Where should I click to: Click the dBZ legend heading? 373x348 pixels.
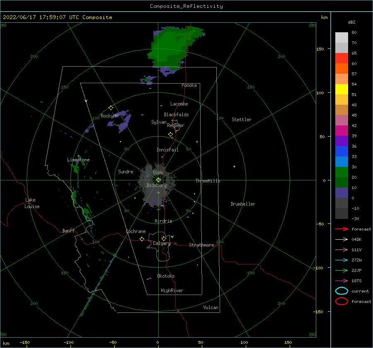351,22
